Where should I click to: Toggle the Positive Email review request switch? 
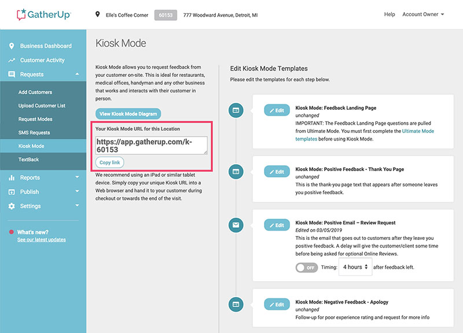[307, 268]
